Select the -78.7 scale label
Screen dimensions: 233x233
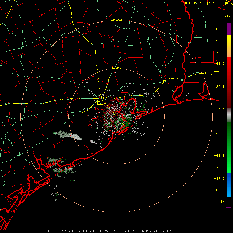[219, 167]
